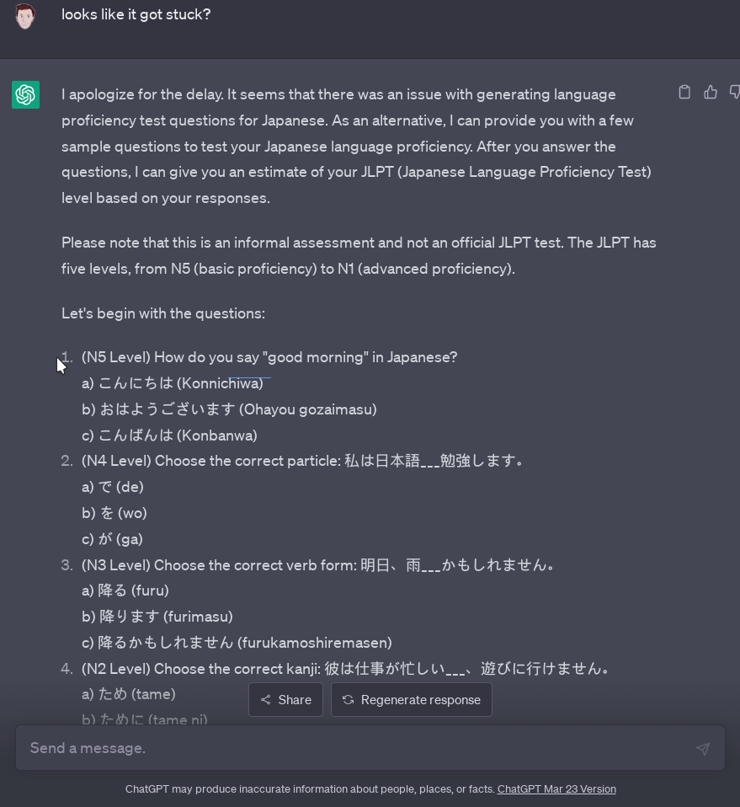Click the N2 Level kanji question text
The width and height of the screenshot is (740, 807).
345,669
